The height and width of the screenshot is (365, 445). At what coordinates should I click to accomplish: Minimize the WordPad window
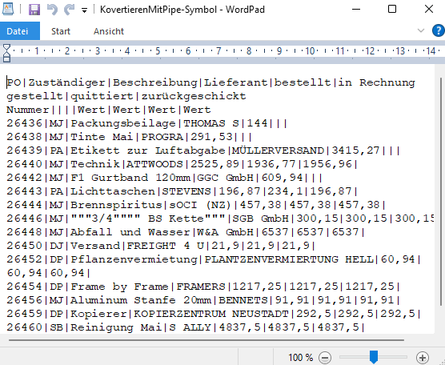pyautogui.click(x=356, y=10)
